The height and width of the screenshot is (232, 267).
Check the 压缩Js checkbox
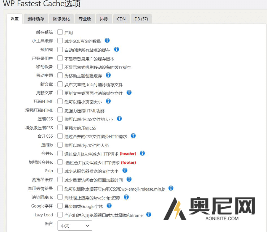[x=60, y=145]
